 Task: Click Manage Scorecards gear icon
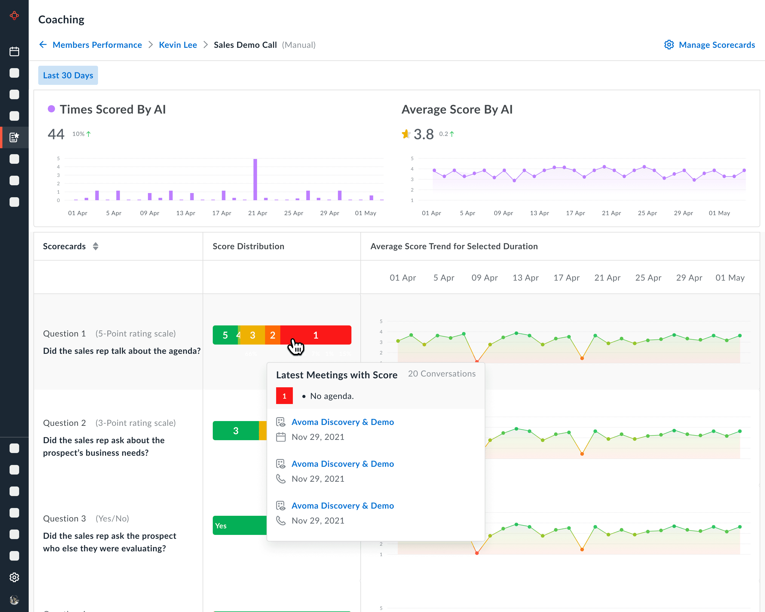click(x=669, y=45)
